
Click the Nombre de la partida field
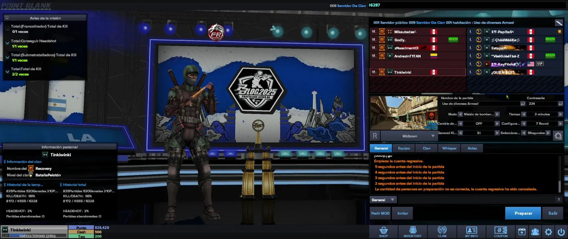(x=480, y=104)
